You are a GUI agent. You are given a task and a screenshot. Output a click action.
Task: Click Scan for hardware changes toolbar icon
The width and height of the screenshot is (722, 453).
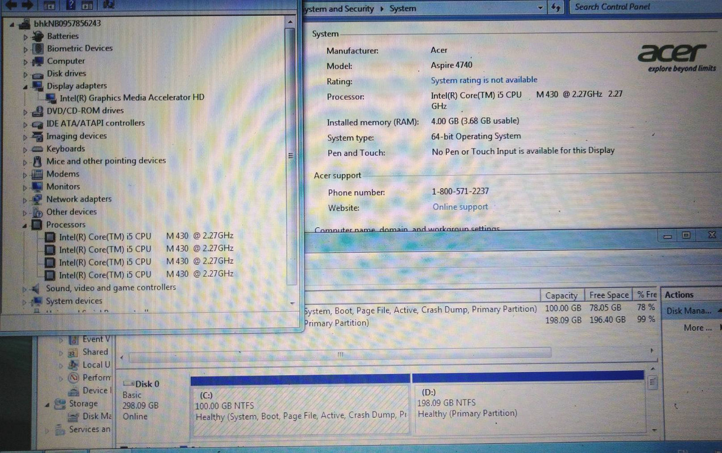(108, 5)
